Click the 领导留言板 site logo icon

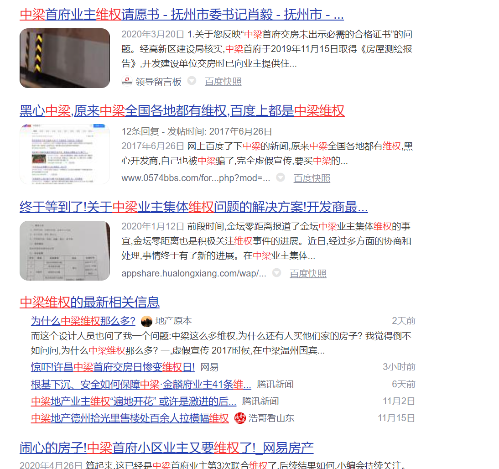tap(127, 81)
